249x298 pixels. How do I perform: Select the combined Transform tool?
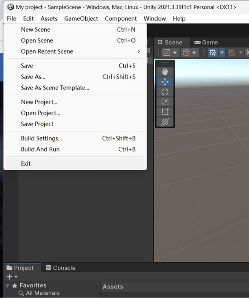click(x=165, y=122)
